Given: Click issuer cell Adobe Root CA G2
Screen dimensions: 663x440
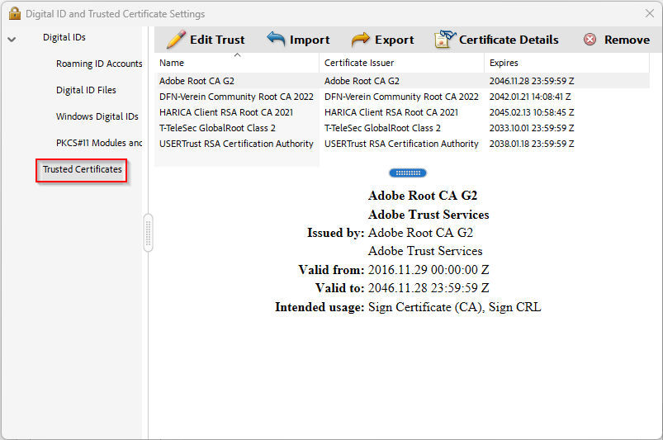Looking at the screenshot, I should [x=362, y=81].
